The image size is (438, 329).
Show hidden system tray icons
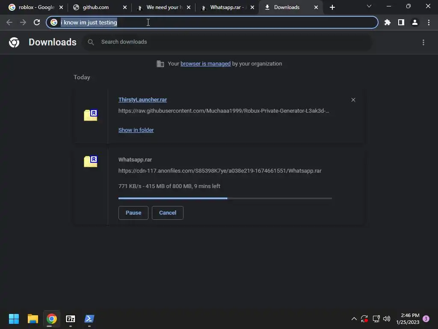354,319
